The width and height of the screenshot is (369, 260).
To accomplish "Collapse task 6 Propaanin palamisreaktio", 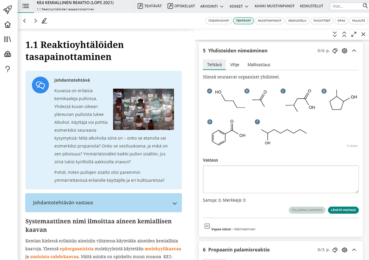I will (354, 250).
